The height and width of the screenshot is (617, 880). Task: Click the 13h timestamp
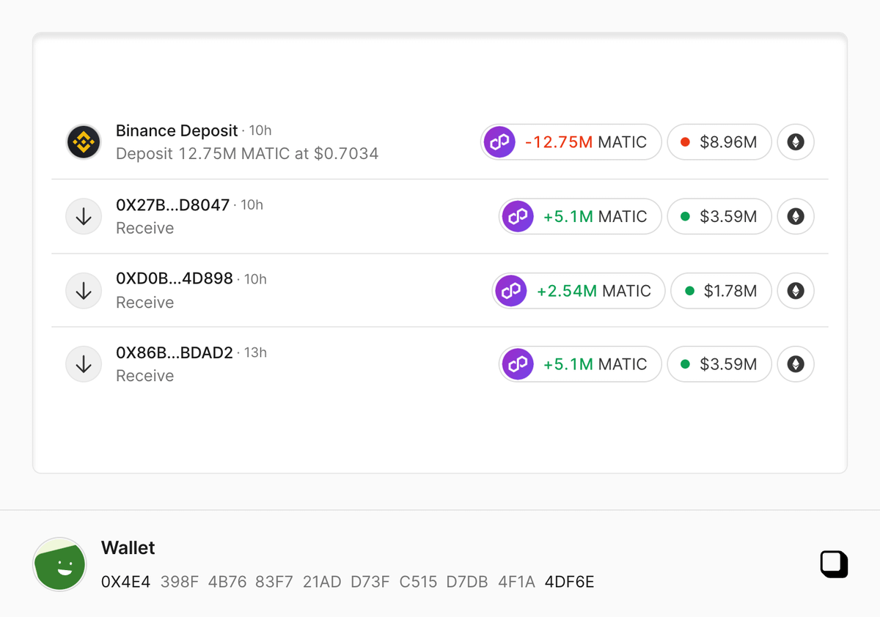click(x=255, y=352)
